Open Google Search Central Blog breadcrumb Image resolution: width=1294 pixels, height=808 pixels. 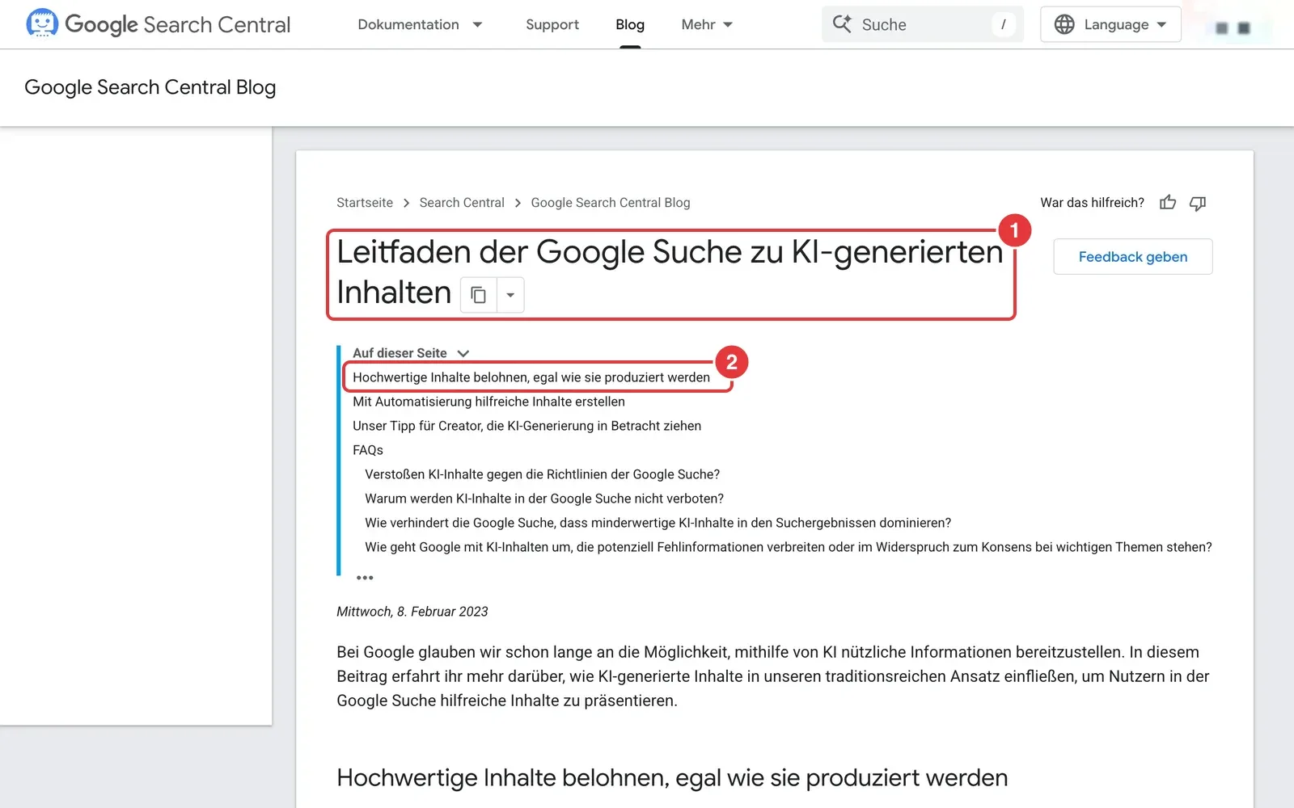[611, 203]
